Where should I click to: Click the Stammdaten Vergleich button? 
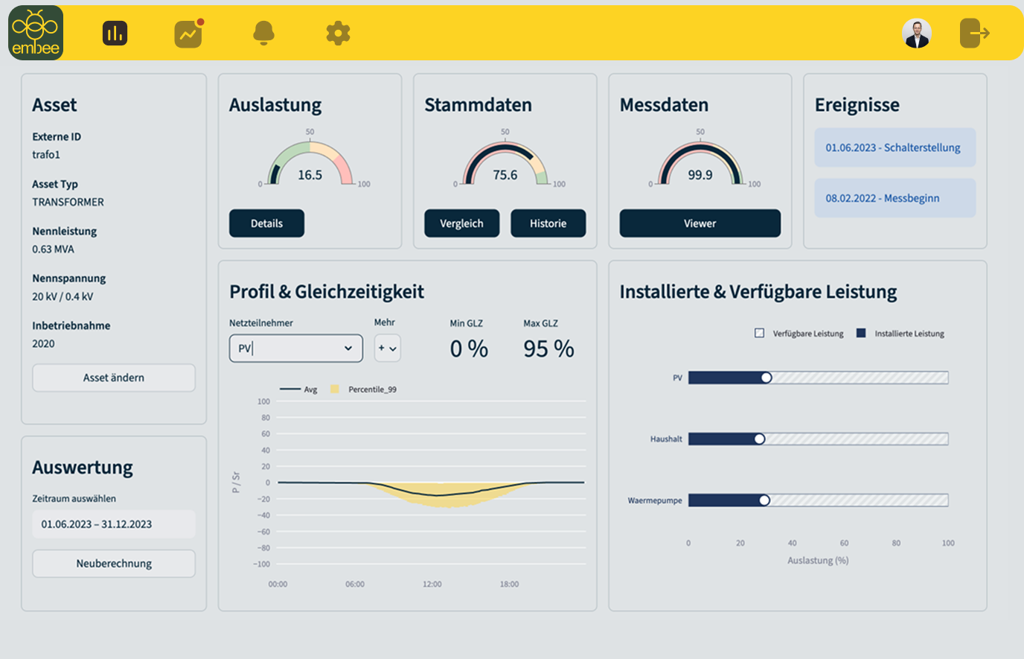point(461,223)
